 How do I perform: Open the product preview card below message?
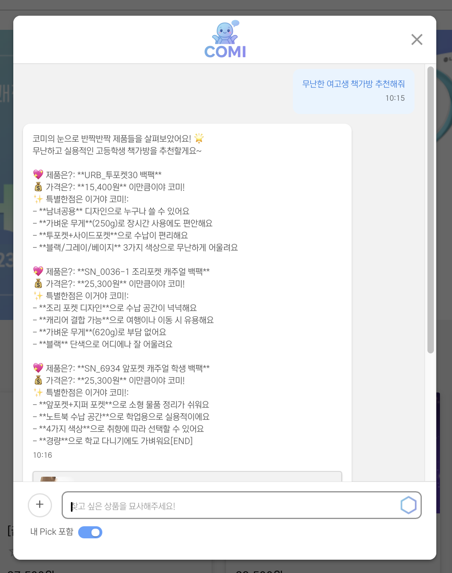tap(187, 476)
